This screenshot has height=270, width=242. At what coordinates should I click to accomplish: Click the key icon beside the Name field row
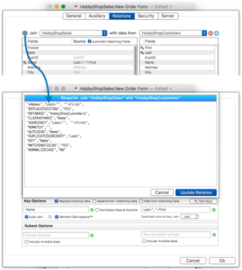(25, 62)
